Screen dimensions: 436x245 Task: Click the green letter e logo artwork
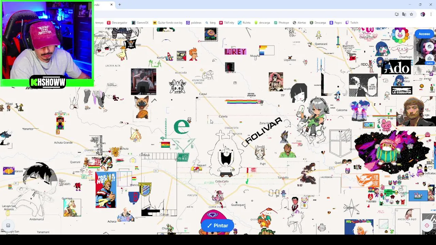coord(182,126)
